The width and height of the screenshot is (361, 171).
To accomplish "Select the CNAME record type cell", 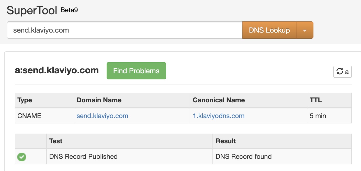I will click(x=29, y=116).
